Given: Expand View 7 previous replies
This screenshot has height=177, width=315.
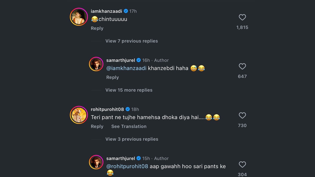Looking at the screenshot, I should click(132, 41).
